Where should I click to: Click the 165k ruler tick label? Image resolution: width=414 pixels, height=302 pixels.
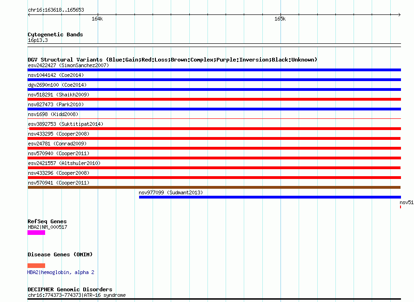tap(280, 19)
